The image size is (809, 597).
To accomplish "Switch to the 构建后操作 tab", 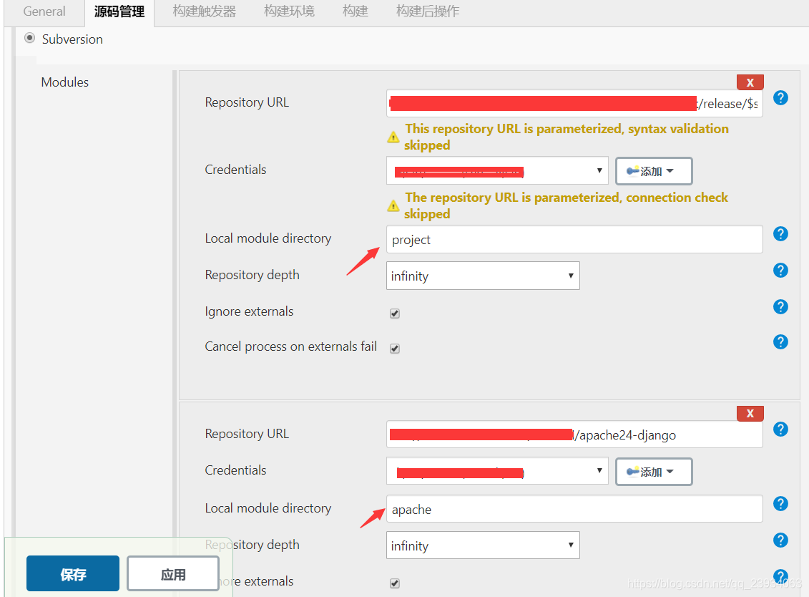I will click(x=428, y=11).
